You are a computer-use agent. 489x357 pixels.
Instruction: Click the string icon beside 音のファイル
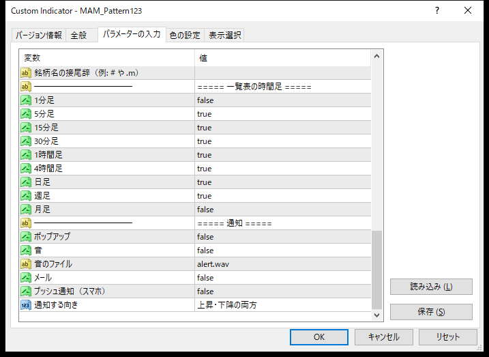26,264
